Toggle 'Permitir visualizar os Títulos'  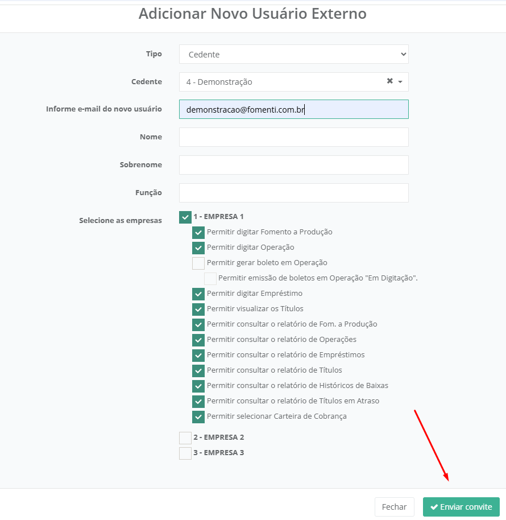[x=198, y=309]
